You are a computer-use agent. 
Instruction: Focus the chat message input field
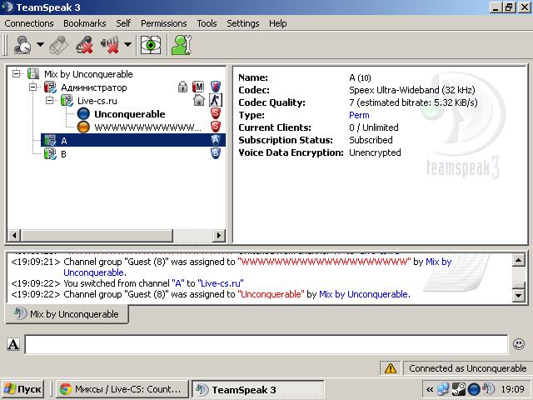point(266,344)
